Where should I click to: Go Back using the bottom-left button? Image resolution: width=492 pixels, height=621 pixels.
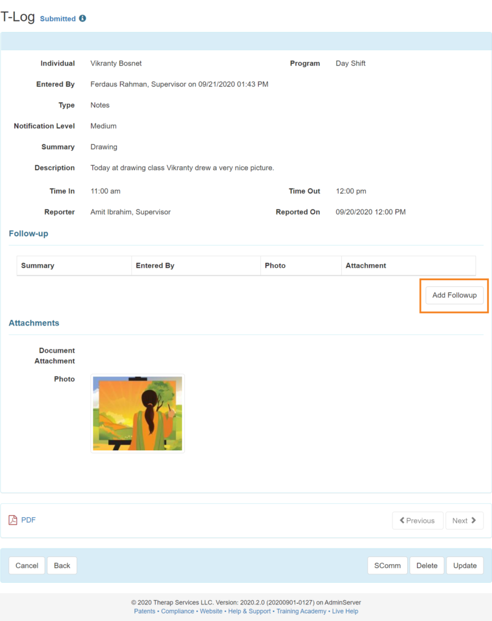[x=61, y=565]
